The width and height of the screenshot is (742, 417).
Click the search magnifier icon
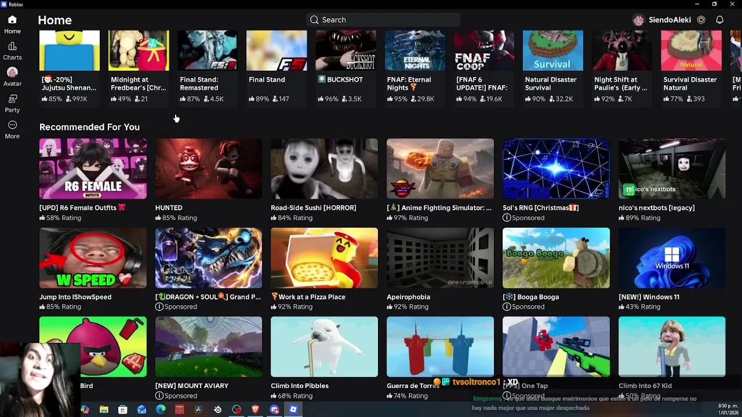point(314,20)
